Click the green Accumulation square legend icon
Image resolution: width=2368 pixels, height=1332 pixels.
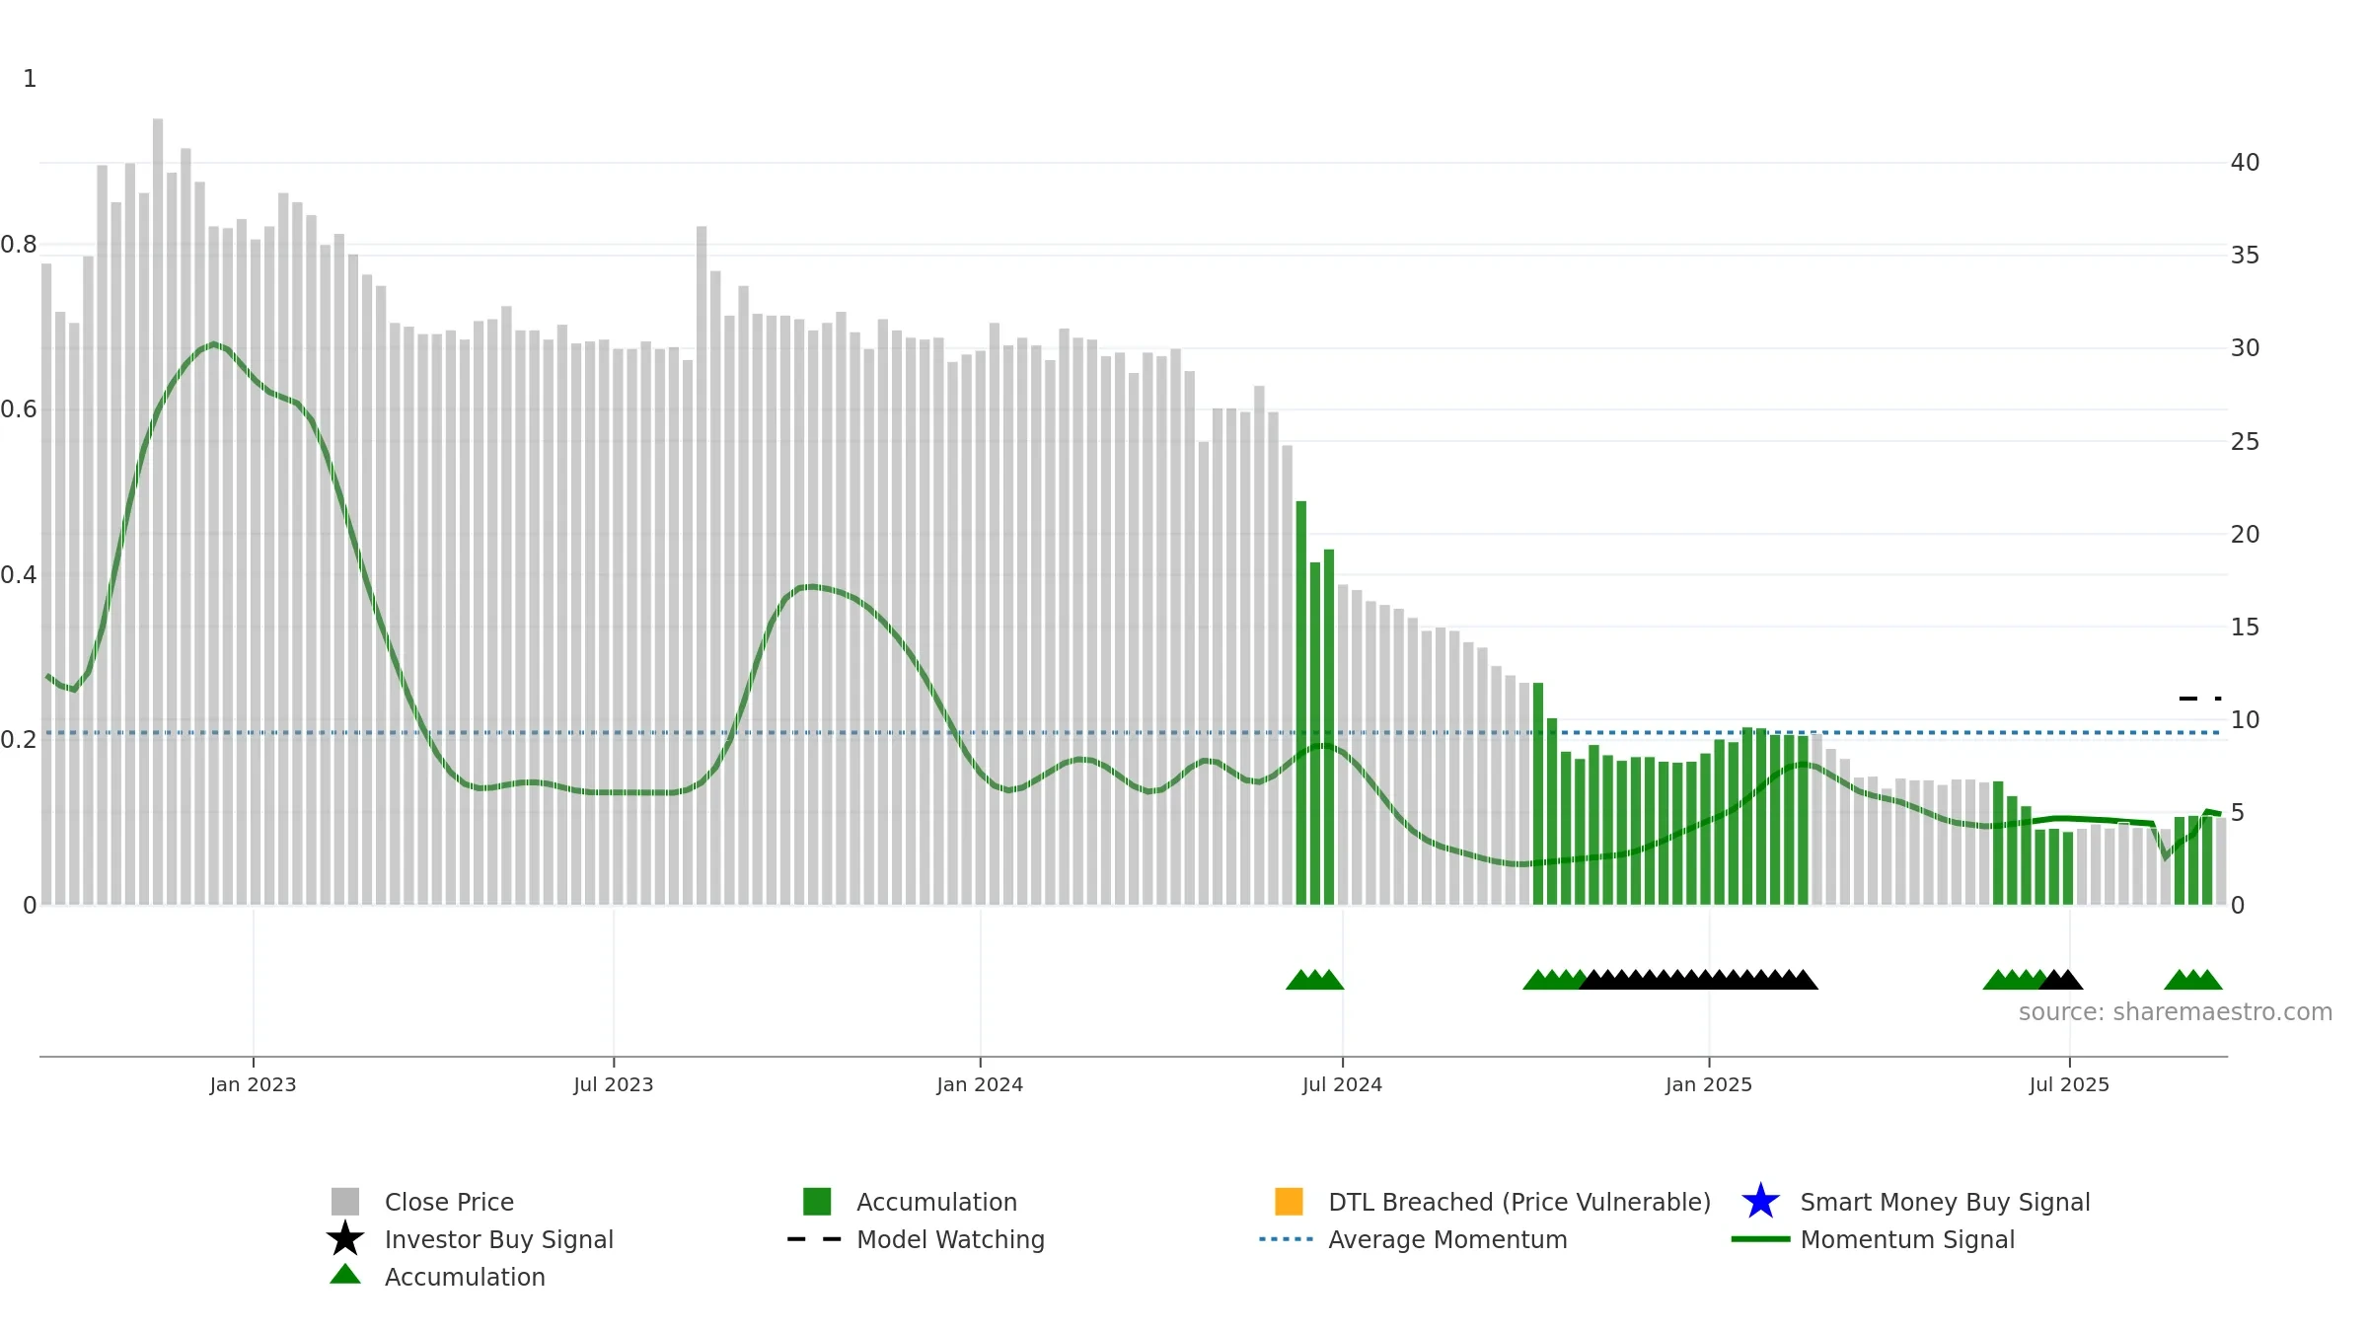817,1202
